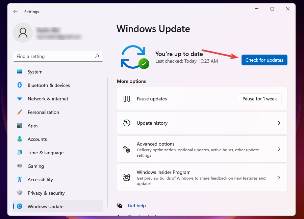Screen dimensions: 304x219
Task: Click the Last checked timestamp text
Action: click(186, 61)
